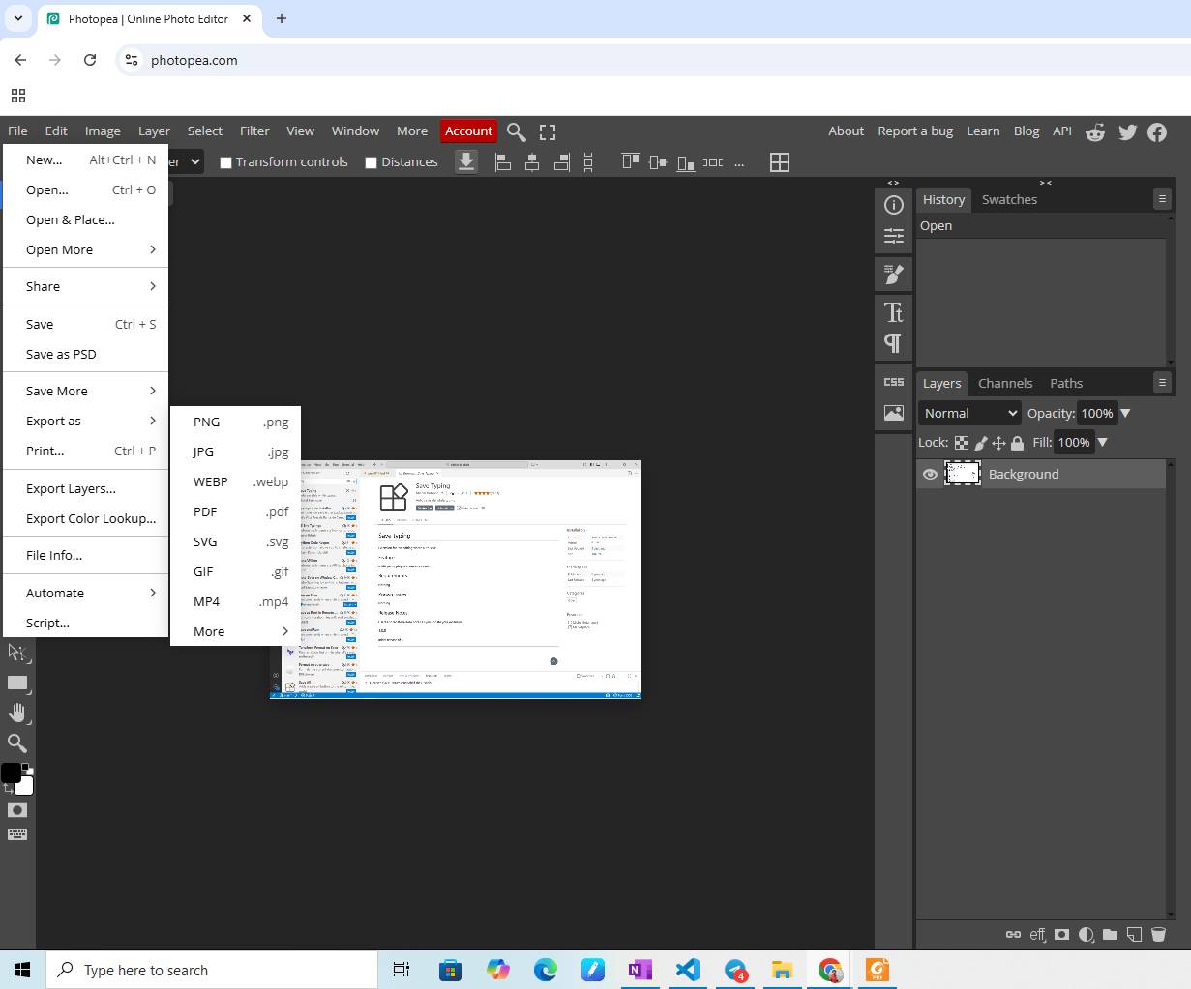This screenshot has height=989, width=1191.
Task: Switch to the Channels tab
Action: tap(1005, 383)
